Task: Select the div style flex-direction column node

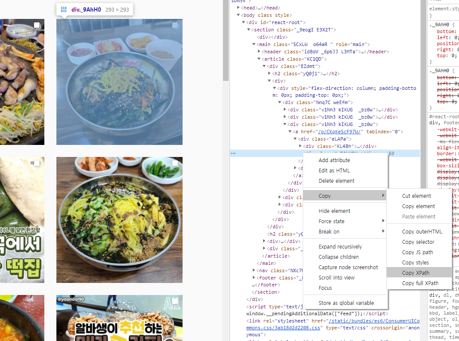Action: tap(345, 92)
